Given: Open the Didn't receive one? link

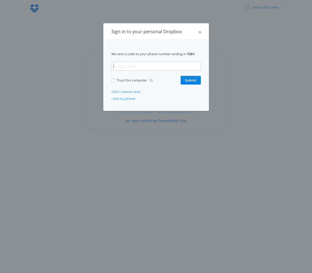Looking at the screenshot, I should pyautogui.click(x=126, y=92).
